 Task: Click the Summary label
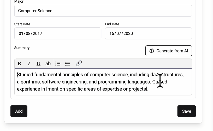coord(22,48)
